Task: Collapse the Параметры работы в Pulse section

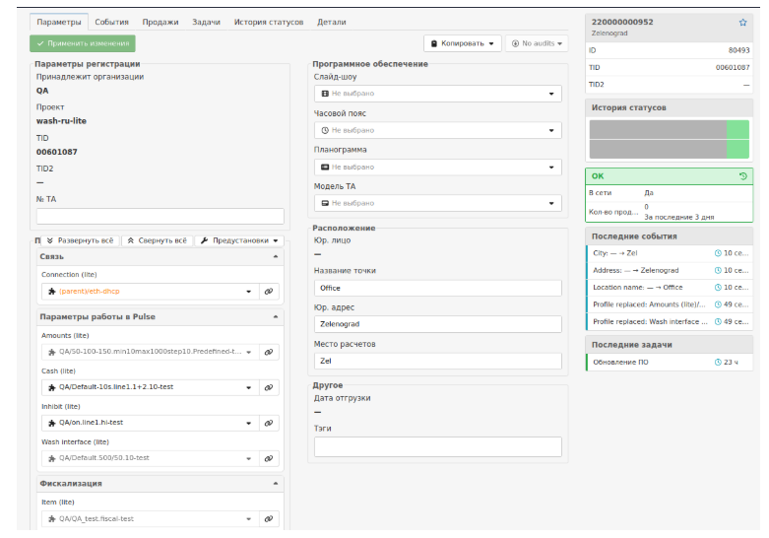Action: click(x=275, y=317)
